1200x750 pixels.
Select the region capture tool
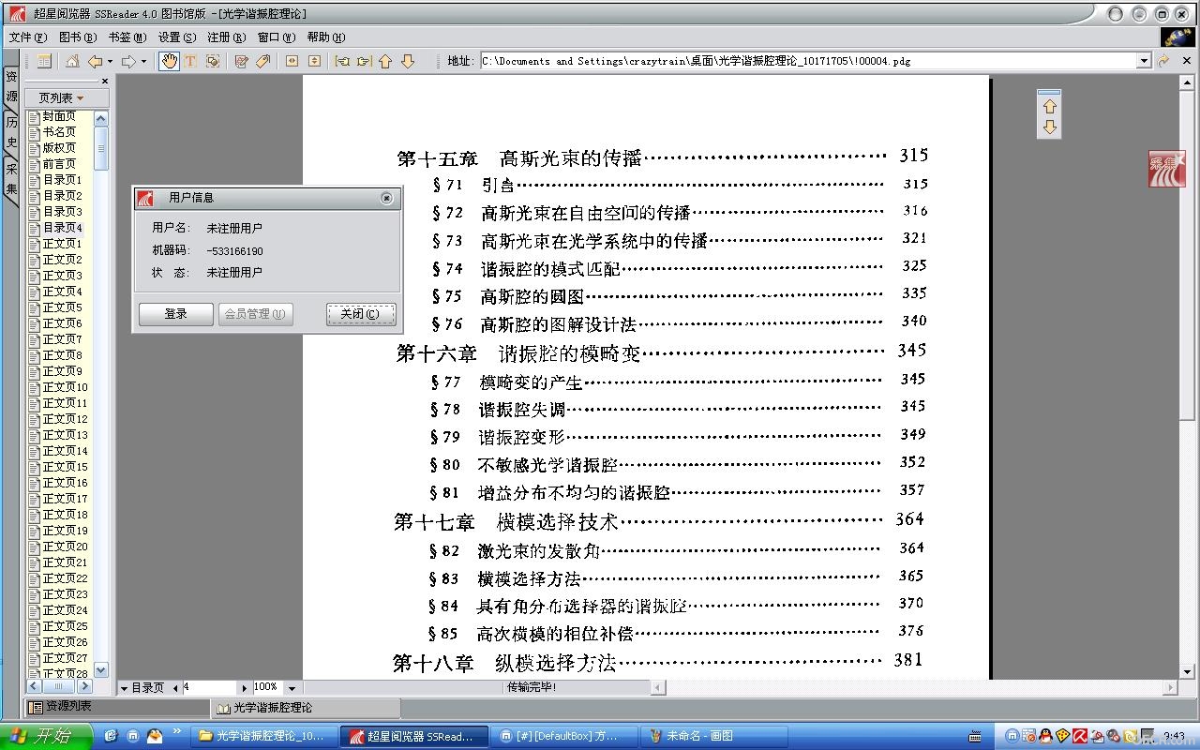coord(213,61)
